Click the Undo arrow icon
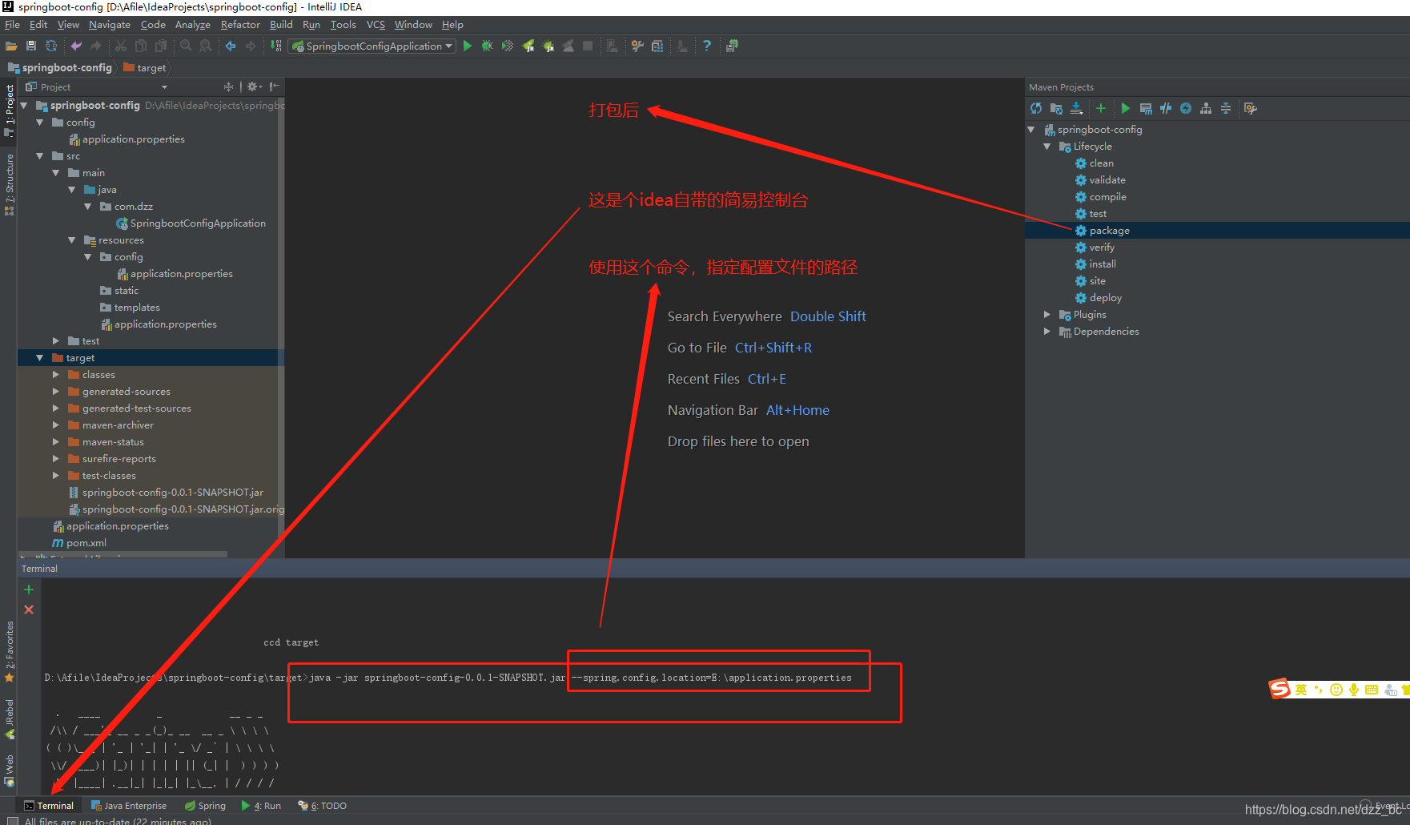 point(76,46)
